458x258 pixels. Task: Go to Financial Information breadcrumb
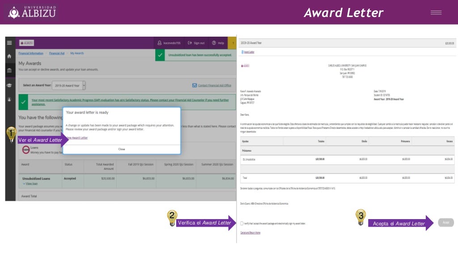point(31,53)
